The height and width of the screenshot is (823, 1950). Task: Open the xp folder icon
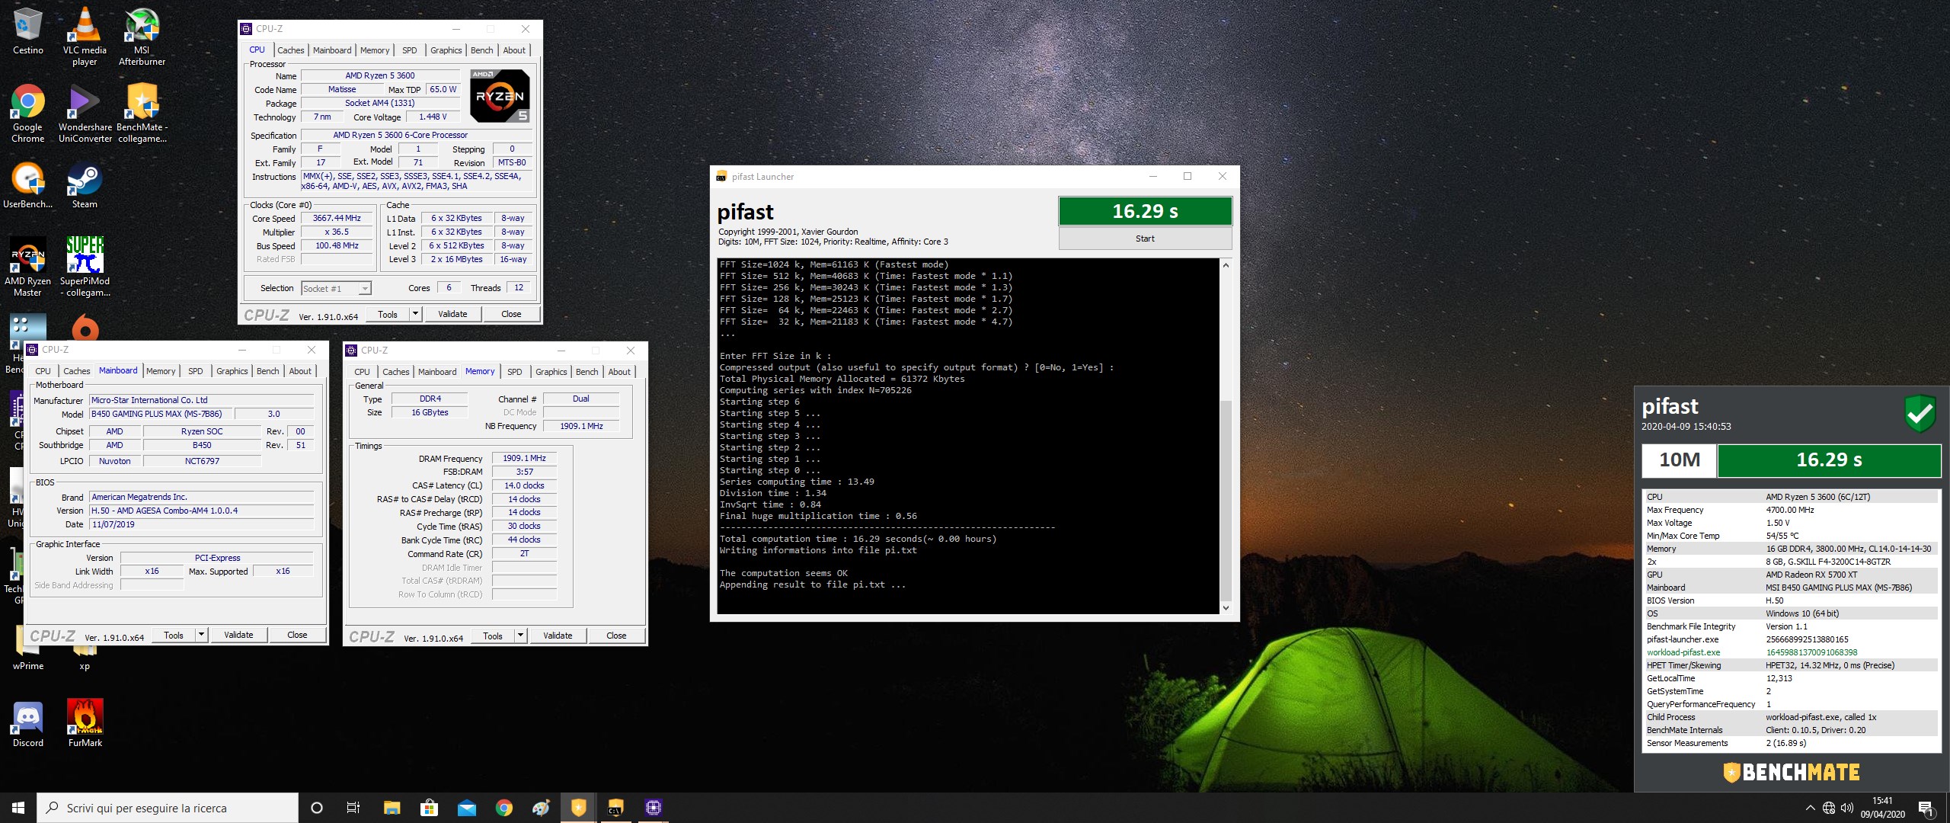(85, 657)
